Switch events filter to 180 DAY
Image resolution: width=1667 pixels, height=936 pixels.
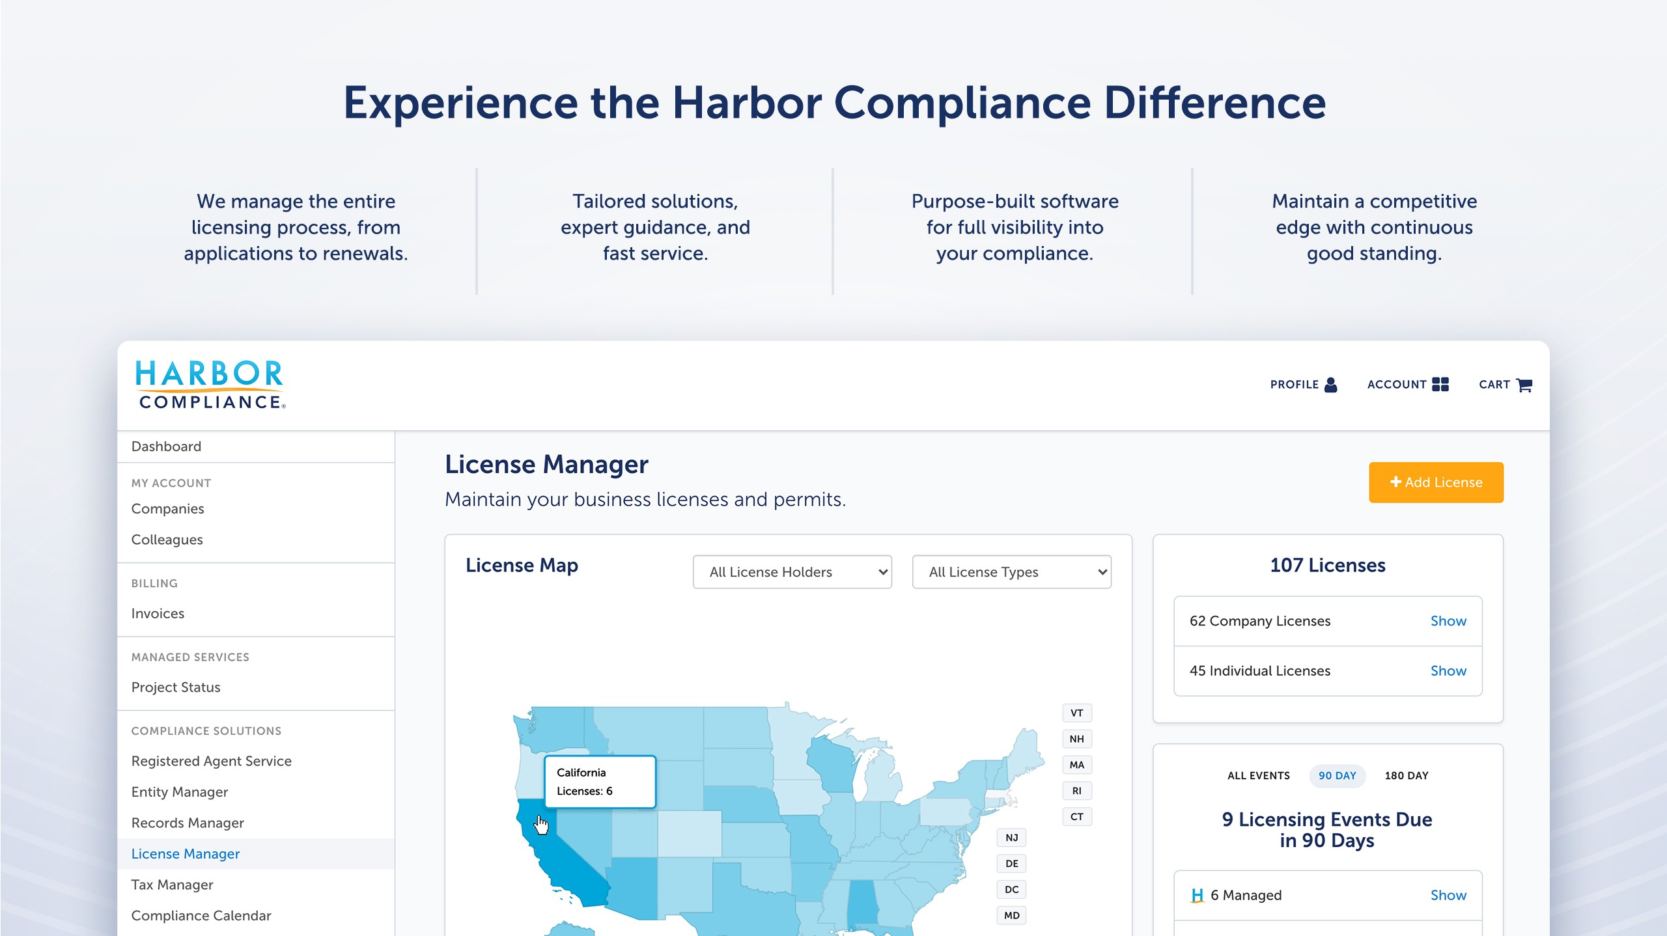[1406, 775]
